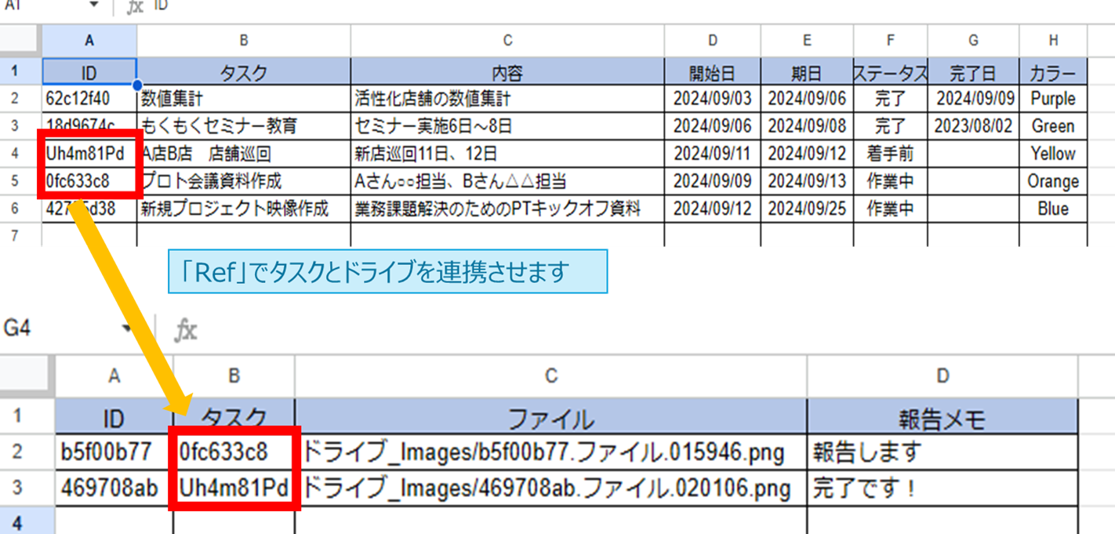The image size is (1115, 534).
Task: Select ID cell b5f00b77 in lower file sheet
Action: 114,453
